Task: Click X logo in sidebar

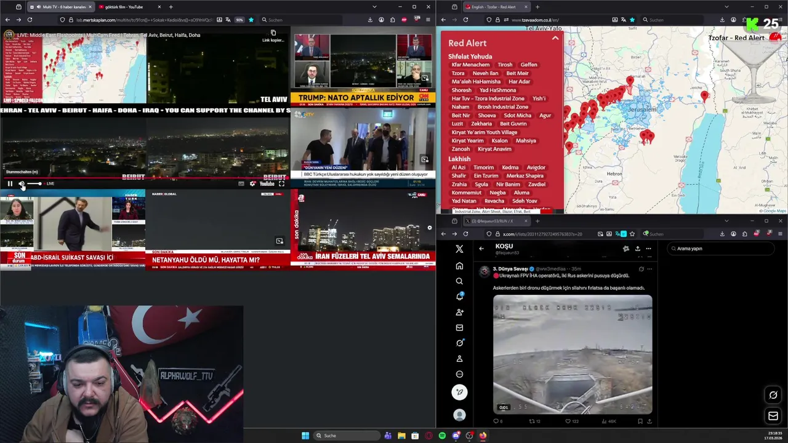Action: click(x=459, y=249)
